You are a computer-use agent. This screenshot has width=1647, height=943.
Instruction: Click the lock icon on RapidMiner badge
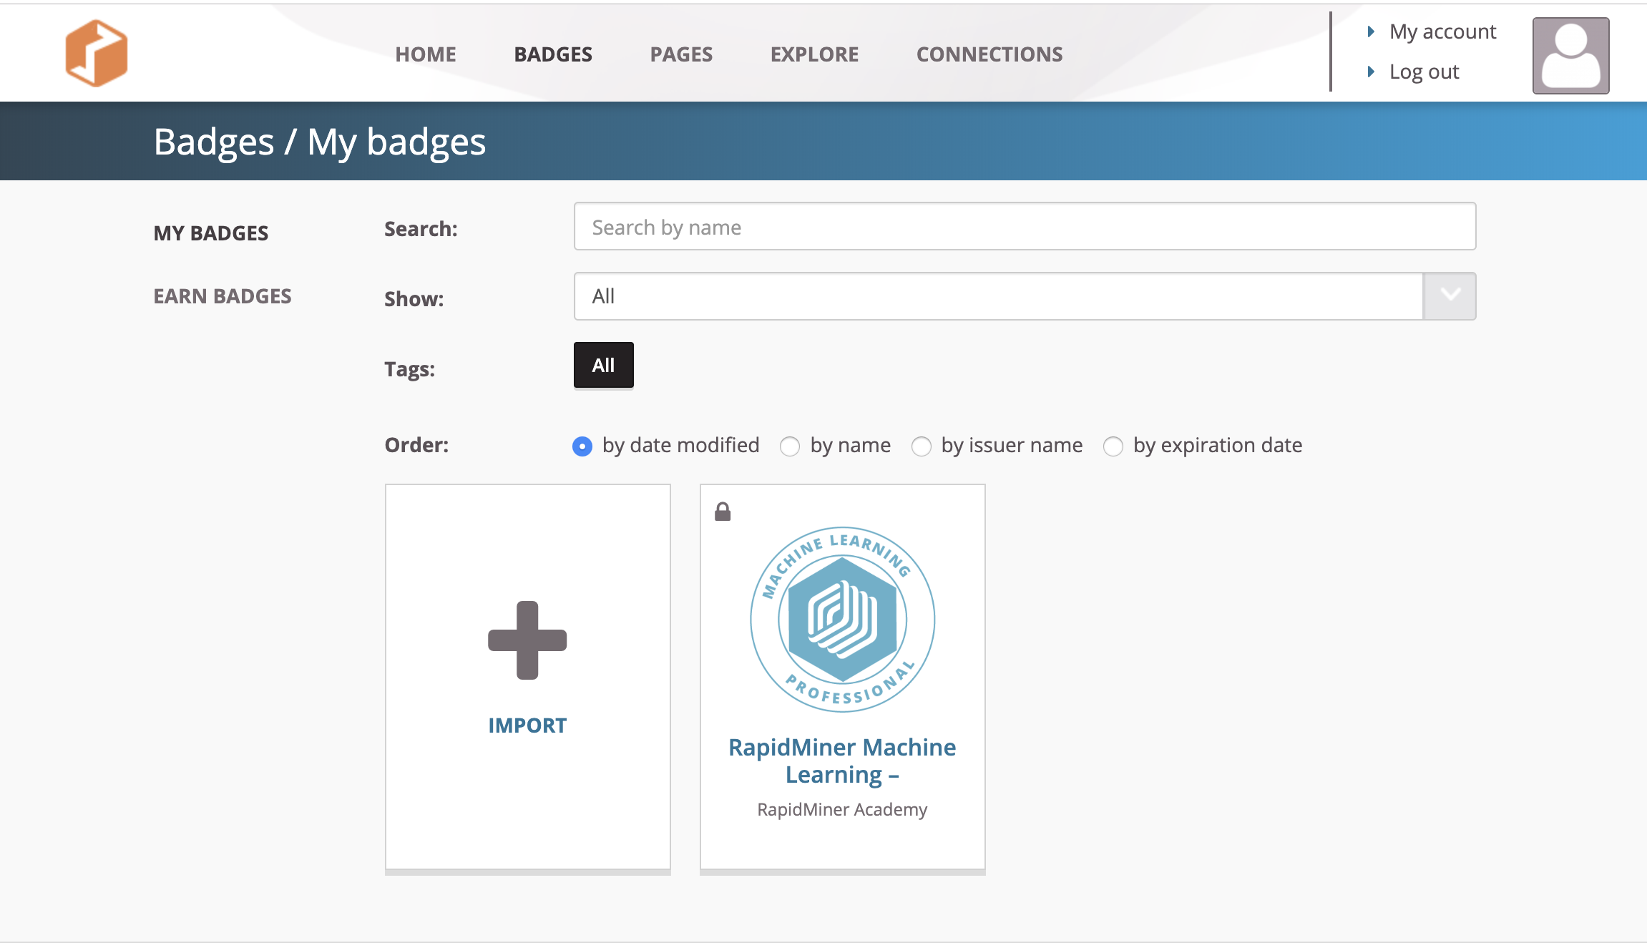point(723,512)
